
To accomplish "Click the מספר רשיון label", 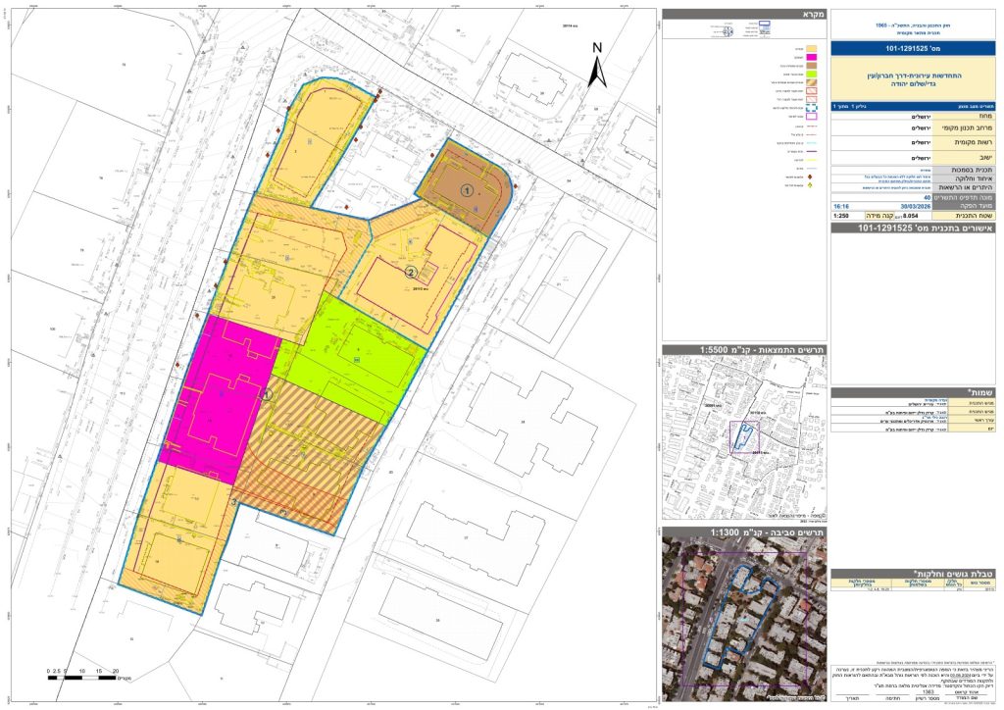I will tap(928, 698).
